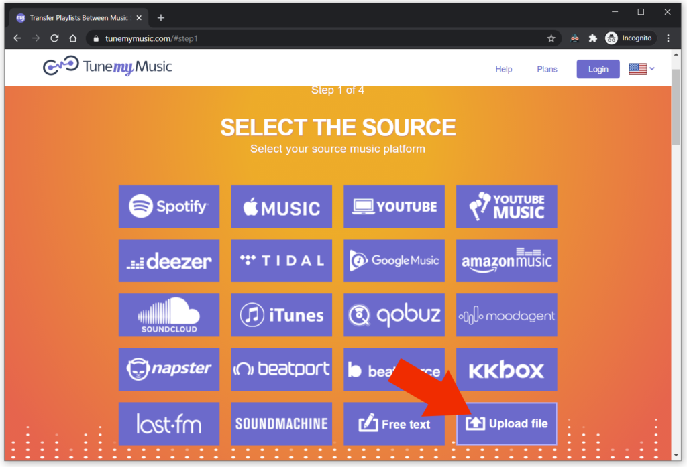
Task: Open the extensions puzzle menu
Action: point(592,38)
